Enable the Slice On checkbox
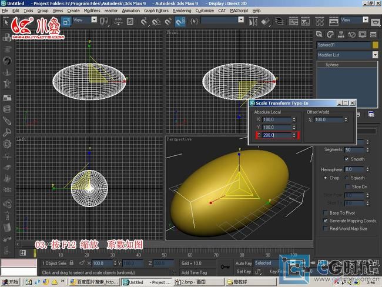This screenshot has width=382, height=287. [x=348, y=186]
